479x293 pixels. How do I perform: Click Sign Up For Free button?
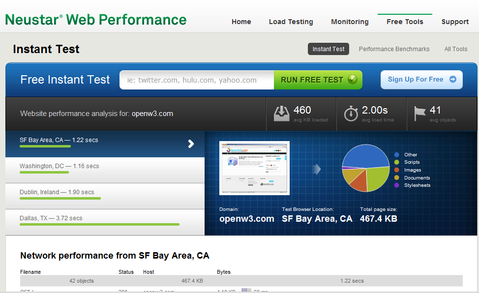point(421,80)
